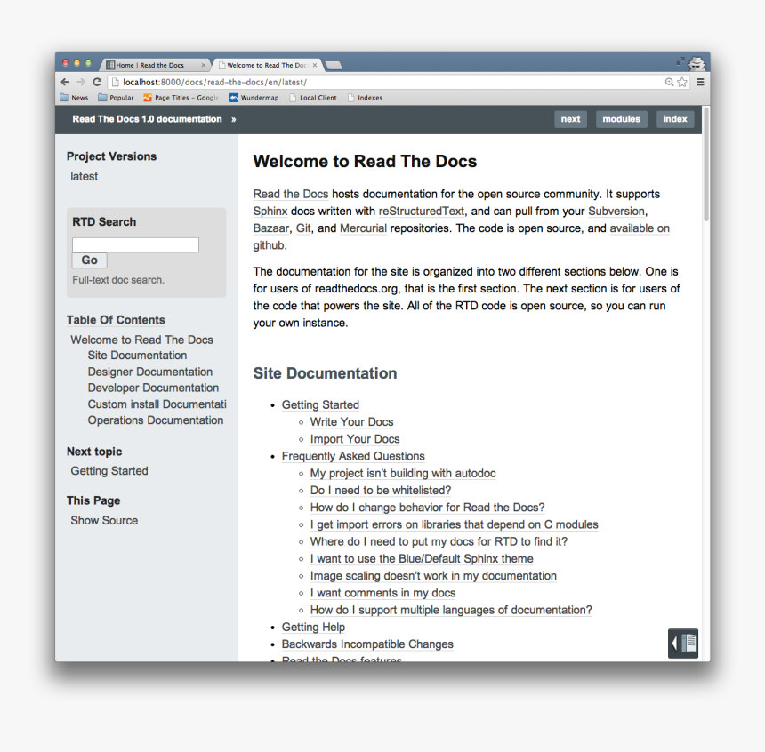The width and height of the screenshot is (765, 752).
Task: Open the Popular bookmarks folder
Action: 116,98
